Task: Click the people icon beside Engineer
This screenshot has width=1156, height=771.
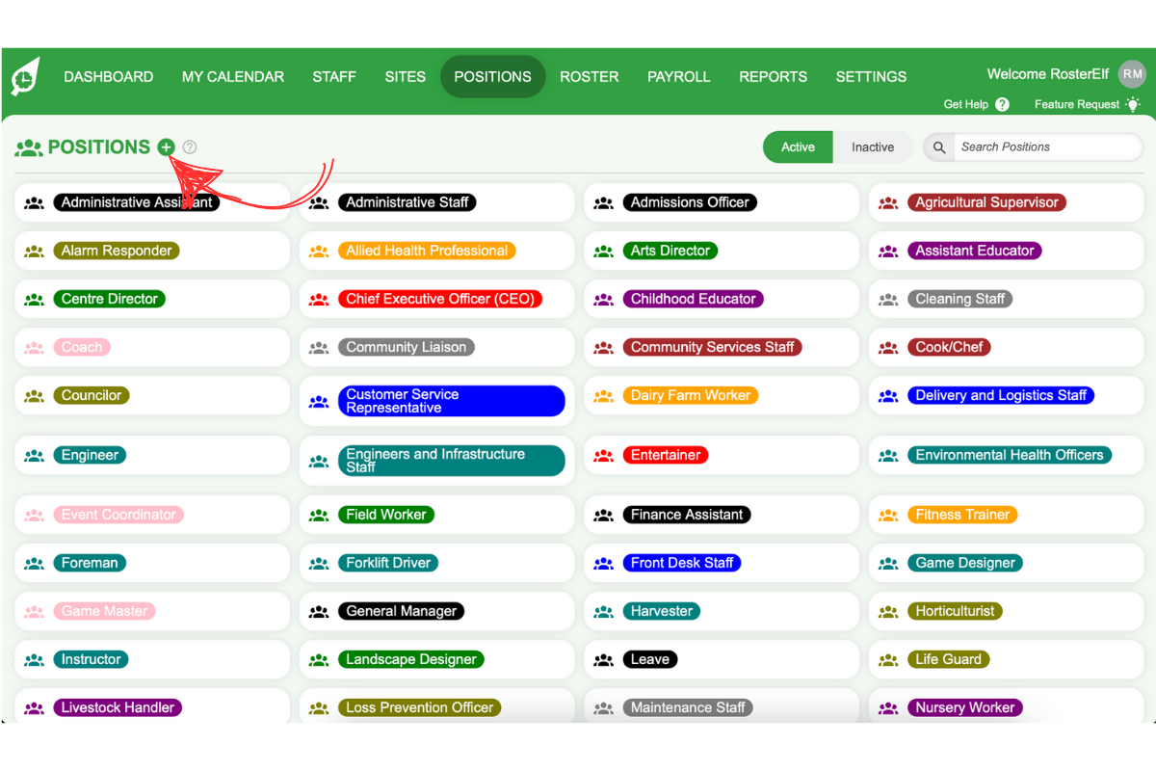Action: [x=34, y=455]
